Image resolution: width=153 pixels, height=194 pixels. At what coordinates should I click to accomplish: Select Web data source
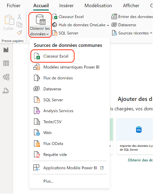[x=69, y=133]
